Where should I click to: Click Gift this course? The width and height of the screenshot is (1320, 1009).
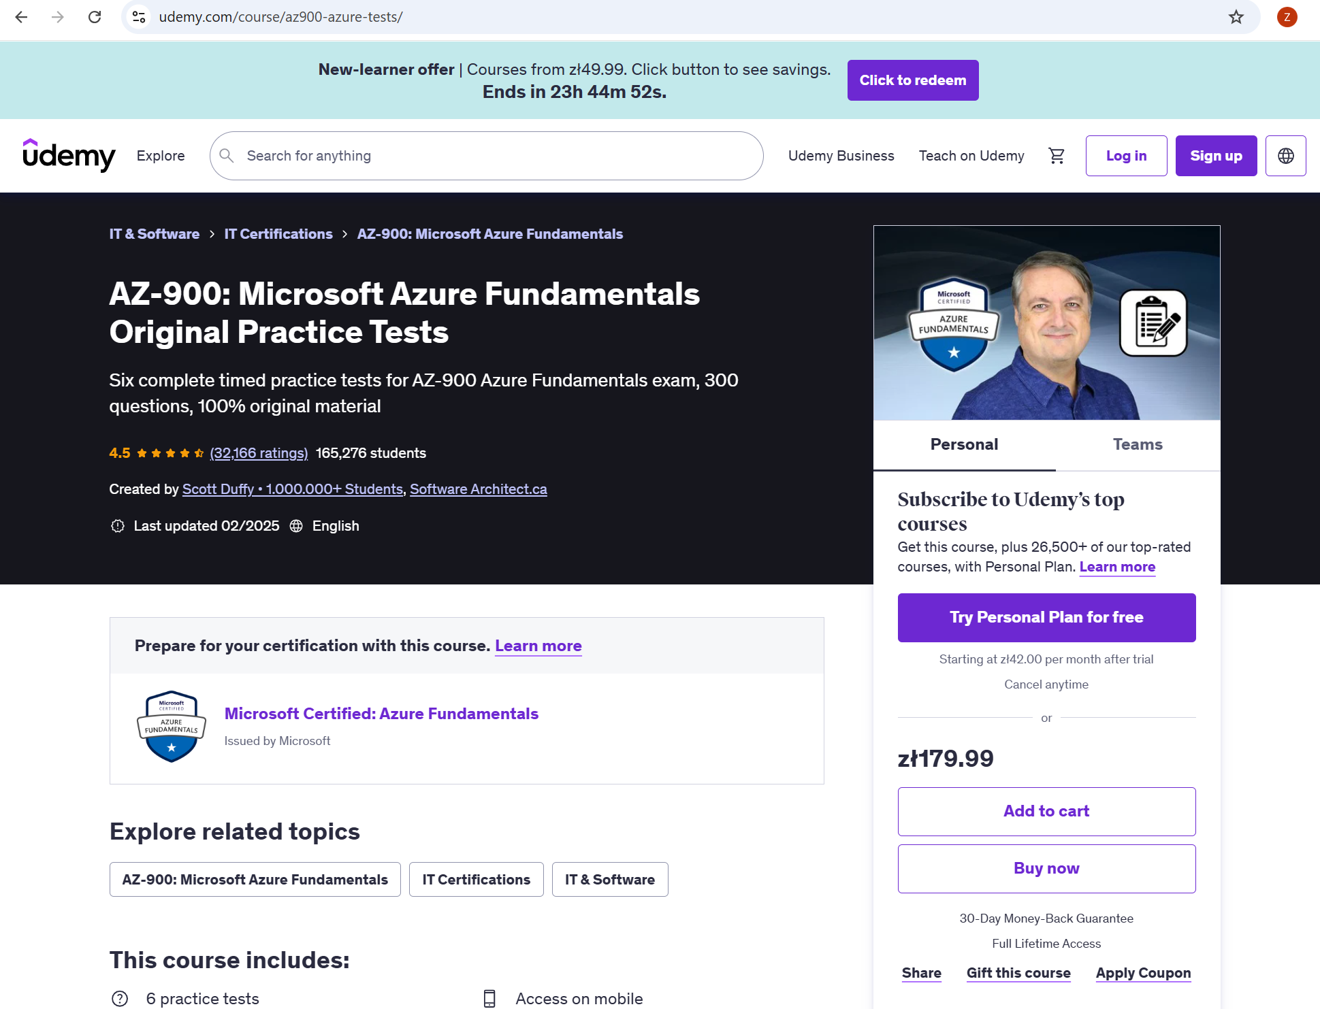(x=1018, y=973)
